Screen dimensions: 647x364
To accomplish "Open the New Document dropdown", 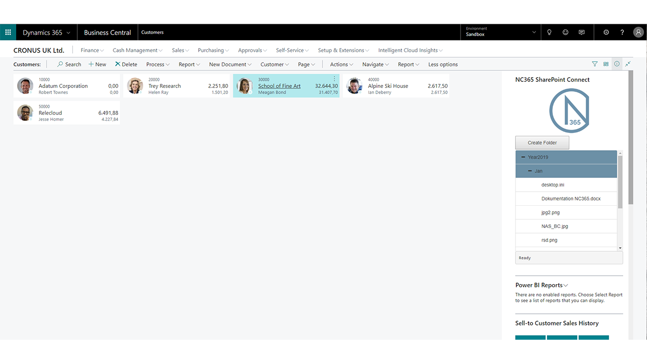I will [230, 64].
